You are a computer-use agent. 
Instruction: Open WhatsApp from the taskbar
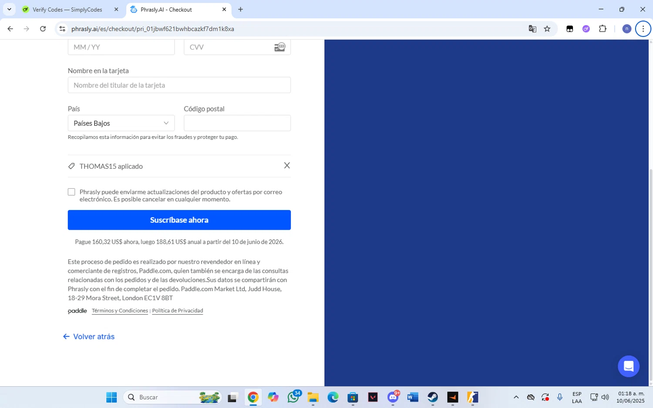[x=293, y=397]
